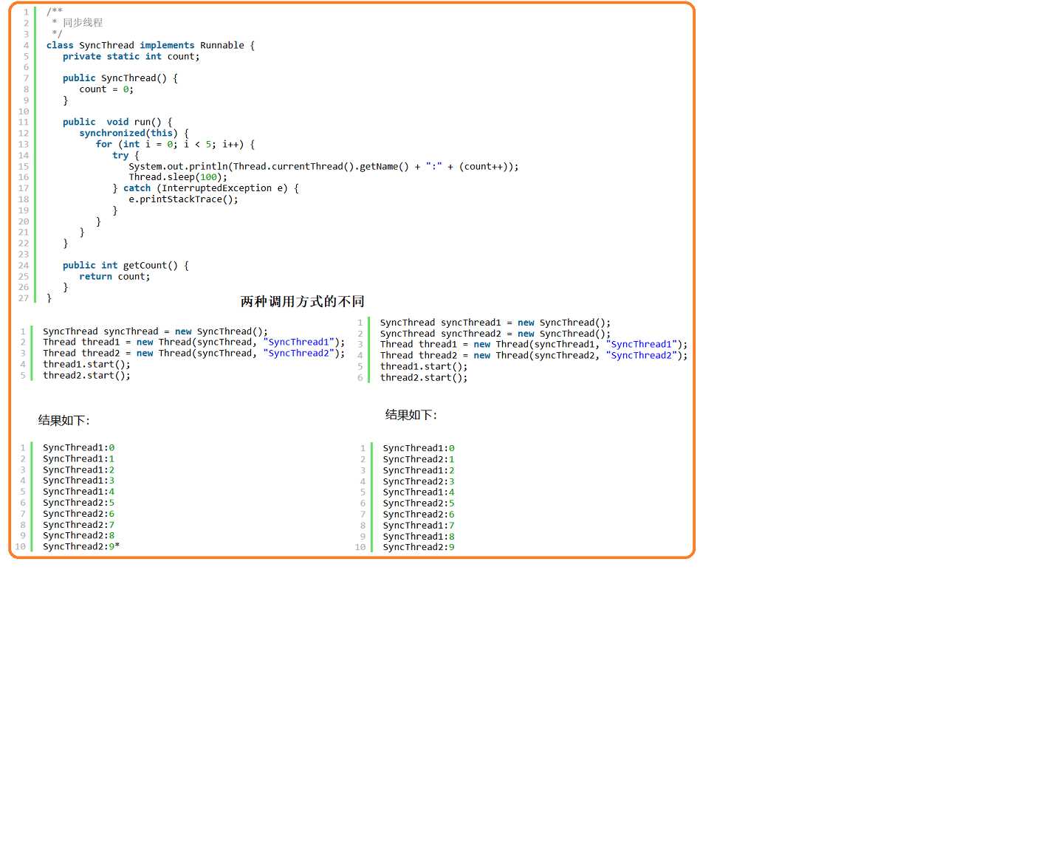
Task: Click left output row 'SyncThread1:0'
Action: [x=78, y=447]
